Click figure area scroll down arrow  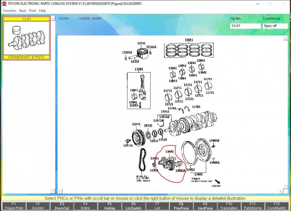286,186
